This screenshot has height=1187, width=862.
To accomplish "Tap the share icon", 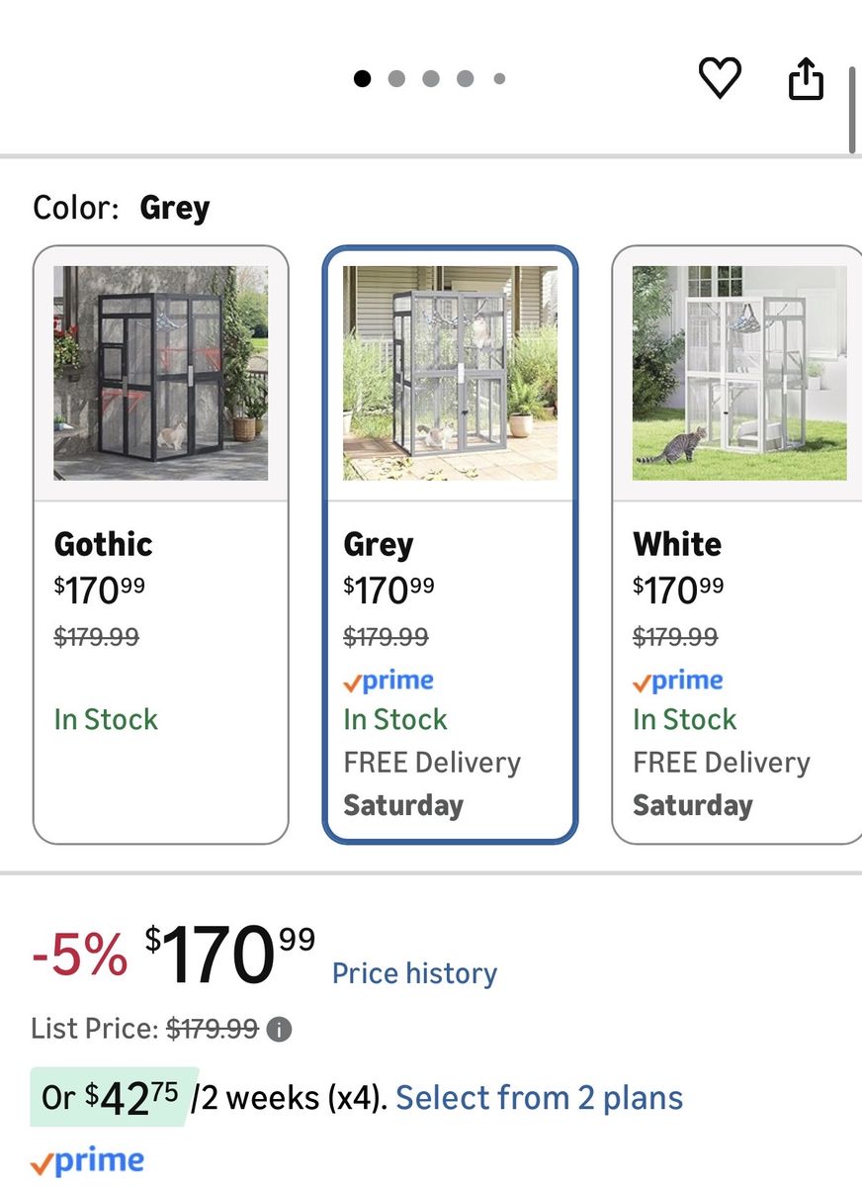I will (806, 78).
